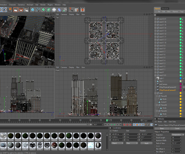The width and height of the screenshot is (185, 154).
Task: Click the Position X value field
Action: (117, 134)
